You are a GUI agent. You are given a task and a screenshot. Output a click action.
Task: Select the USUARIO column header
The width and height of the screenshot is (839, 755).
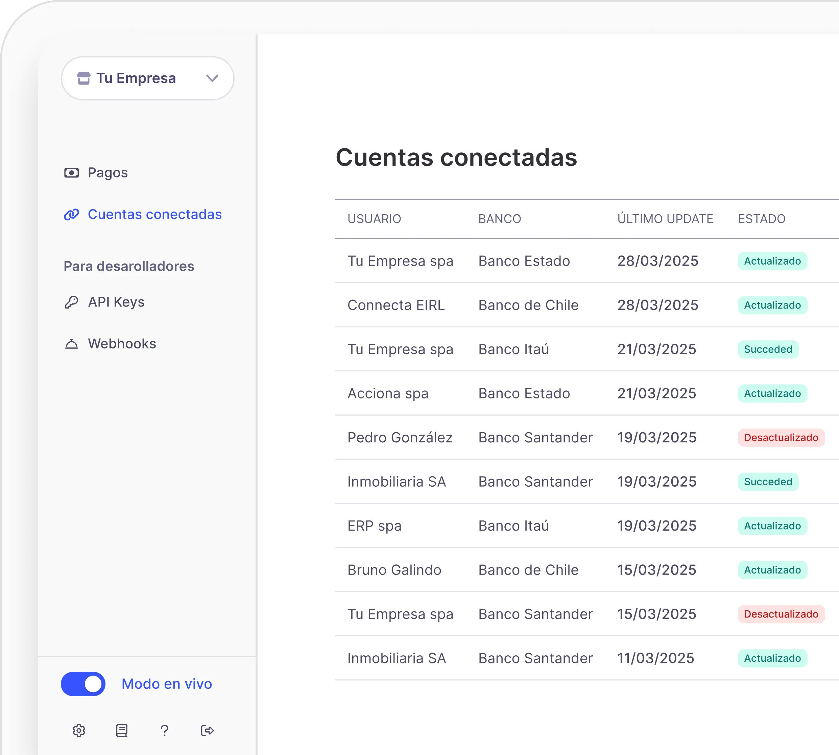[375, 219]
